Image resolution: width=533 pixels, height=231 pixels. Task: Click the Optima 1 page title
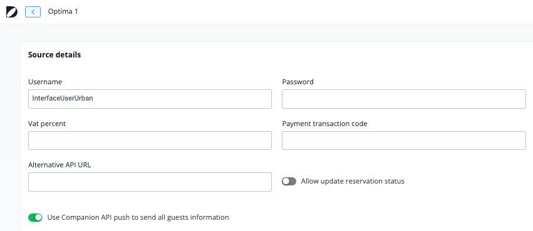tap(63, 11)
